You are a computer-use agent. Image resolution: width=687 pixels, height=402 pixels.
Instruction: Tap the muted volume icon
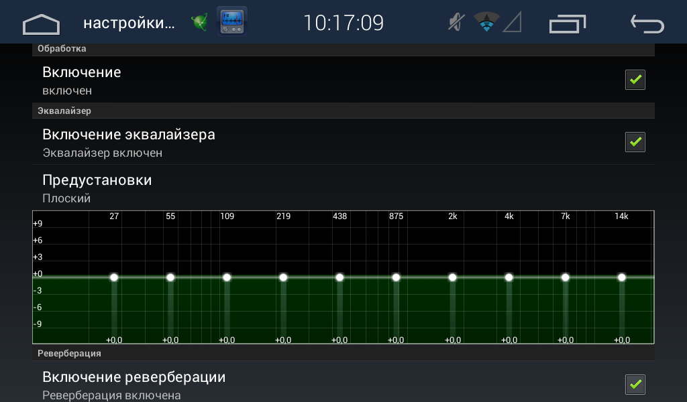pyautogui.click(x=456, y=22)
